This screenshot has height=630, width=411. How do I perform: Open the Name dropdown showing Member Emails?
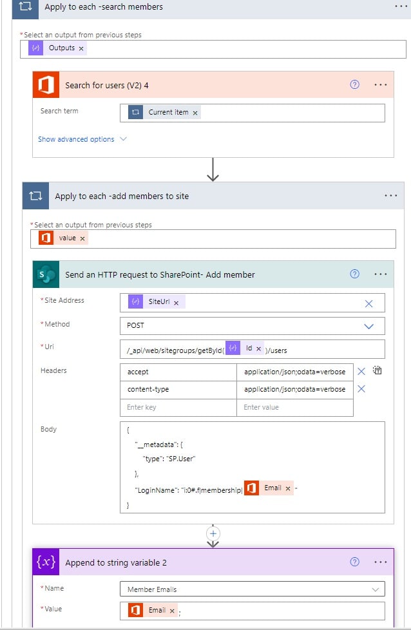pos(253,589)
